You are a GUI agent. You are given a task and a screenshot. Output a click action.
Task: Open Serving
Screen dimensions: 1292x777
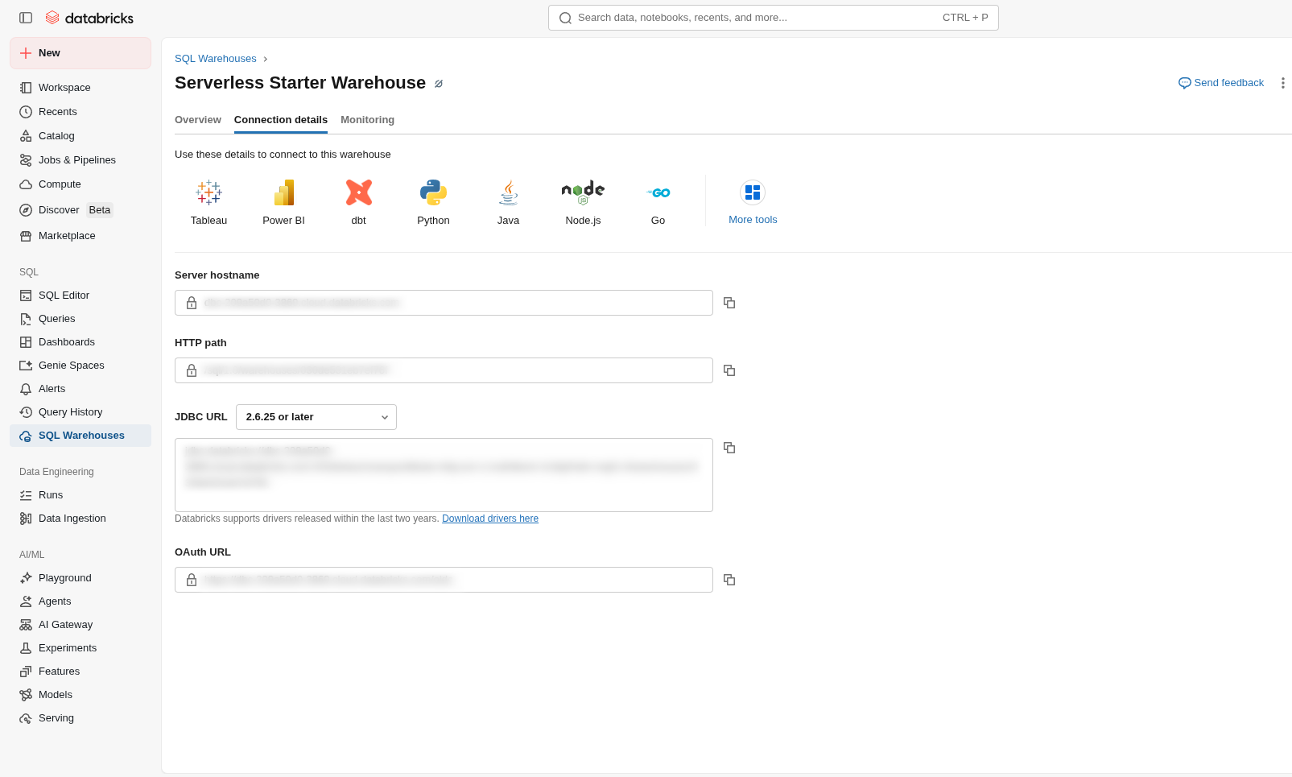point(80,718)
